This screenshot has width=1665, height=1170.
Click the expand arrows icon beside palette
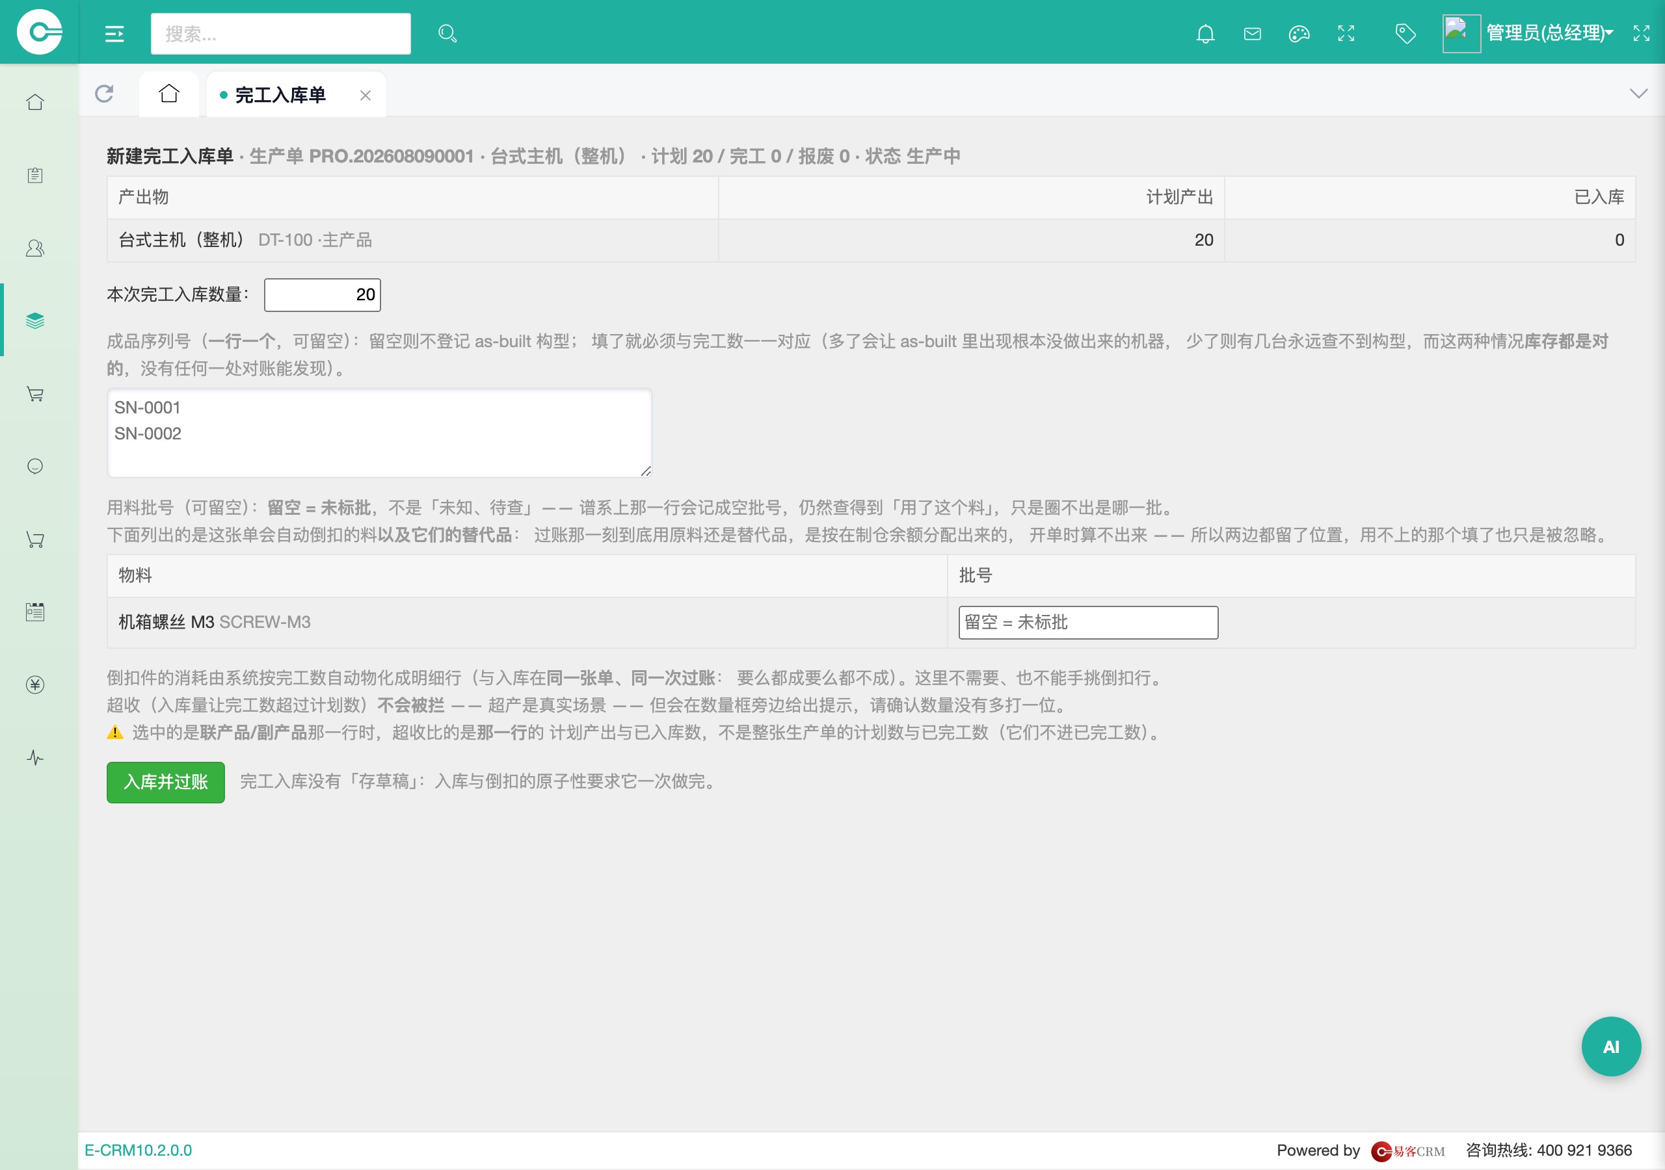(x=1346, y=33)
